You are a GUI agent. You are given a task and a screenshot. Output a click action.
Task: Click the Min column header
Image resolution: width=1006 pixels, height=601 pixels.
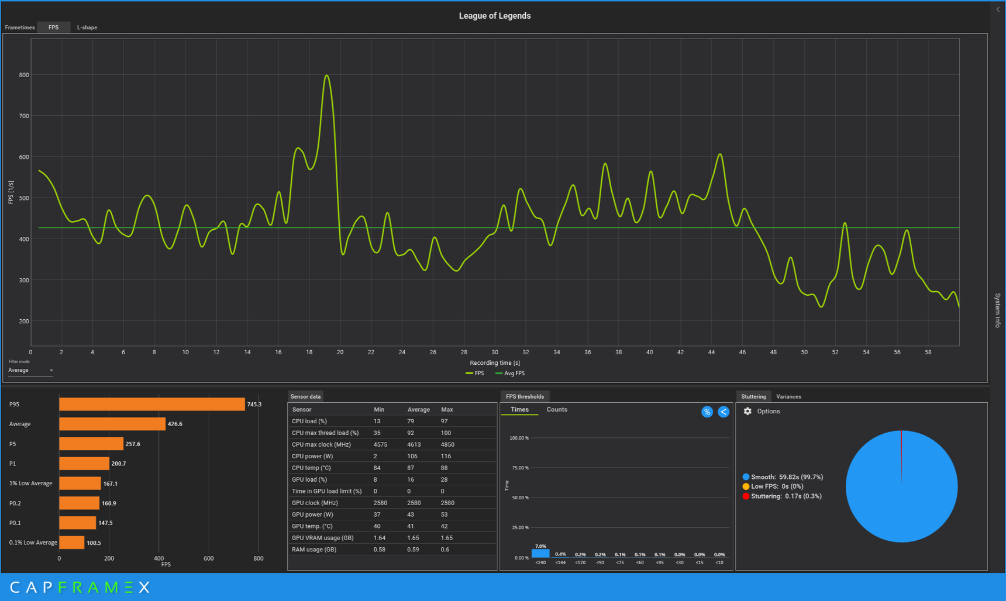(379, 409)
